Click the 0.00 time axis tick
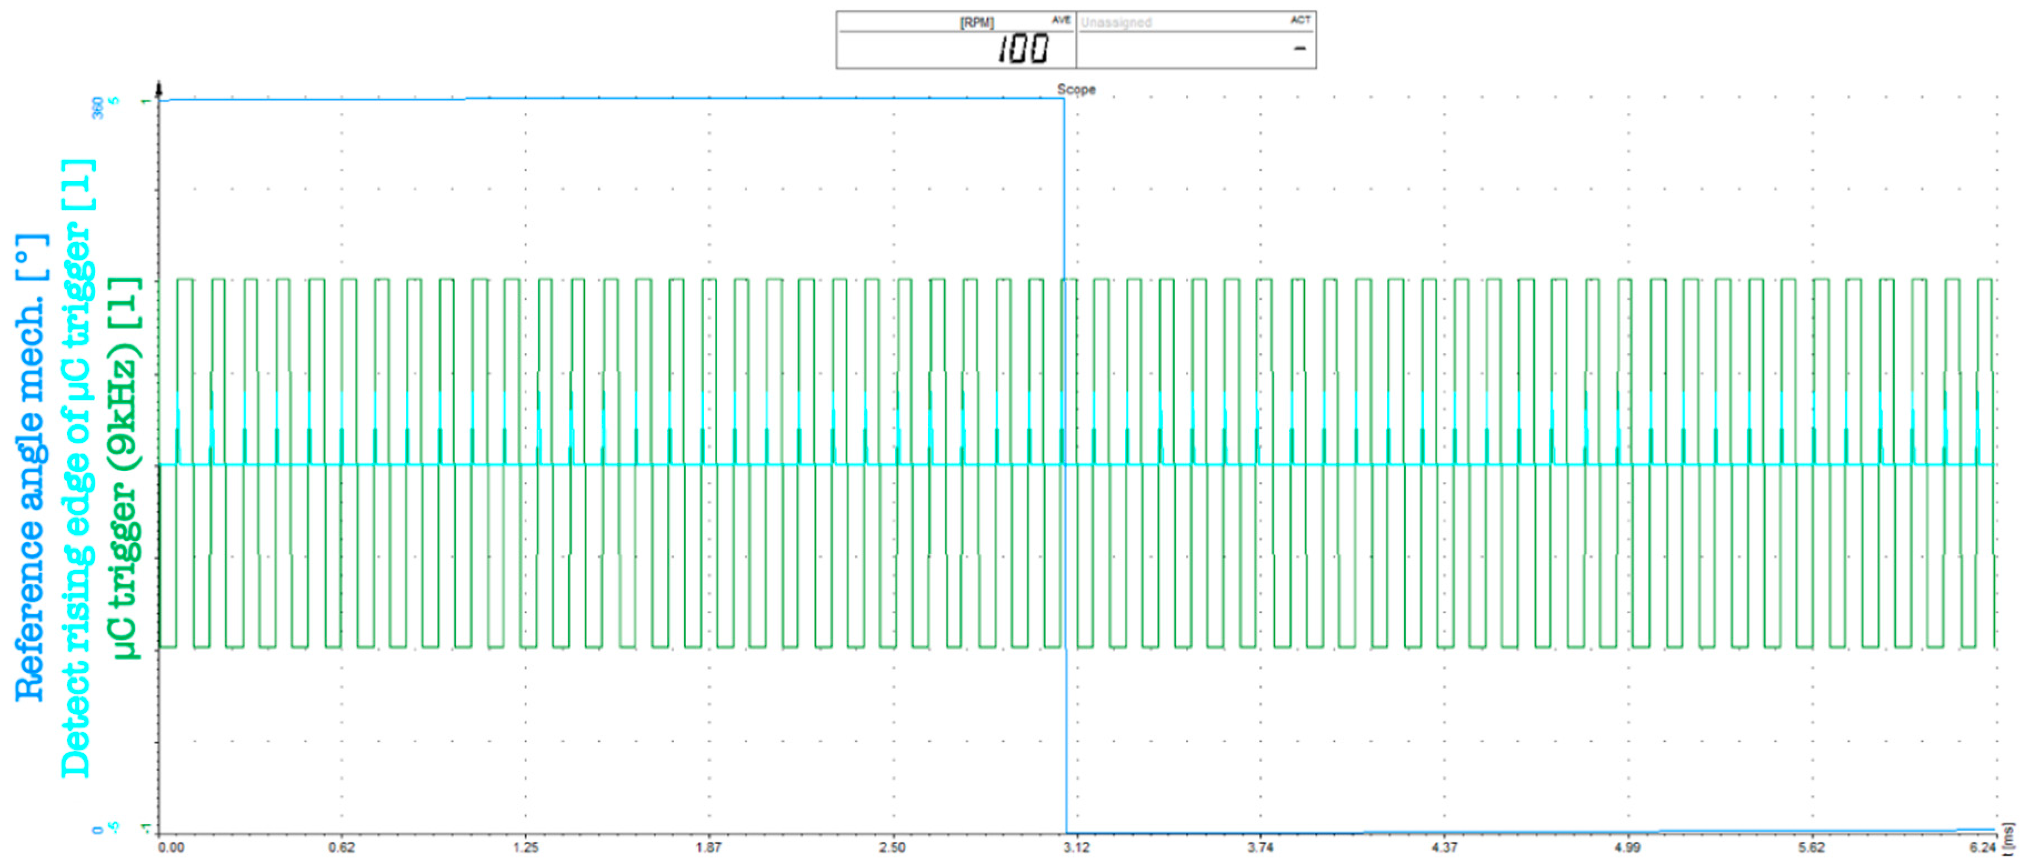Screen dimensions: 2027x868 click(171, 847)
